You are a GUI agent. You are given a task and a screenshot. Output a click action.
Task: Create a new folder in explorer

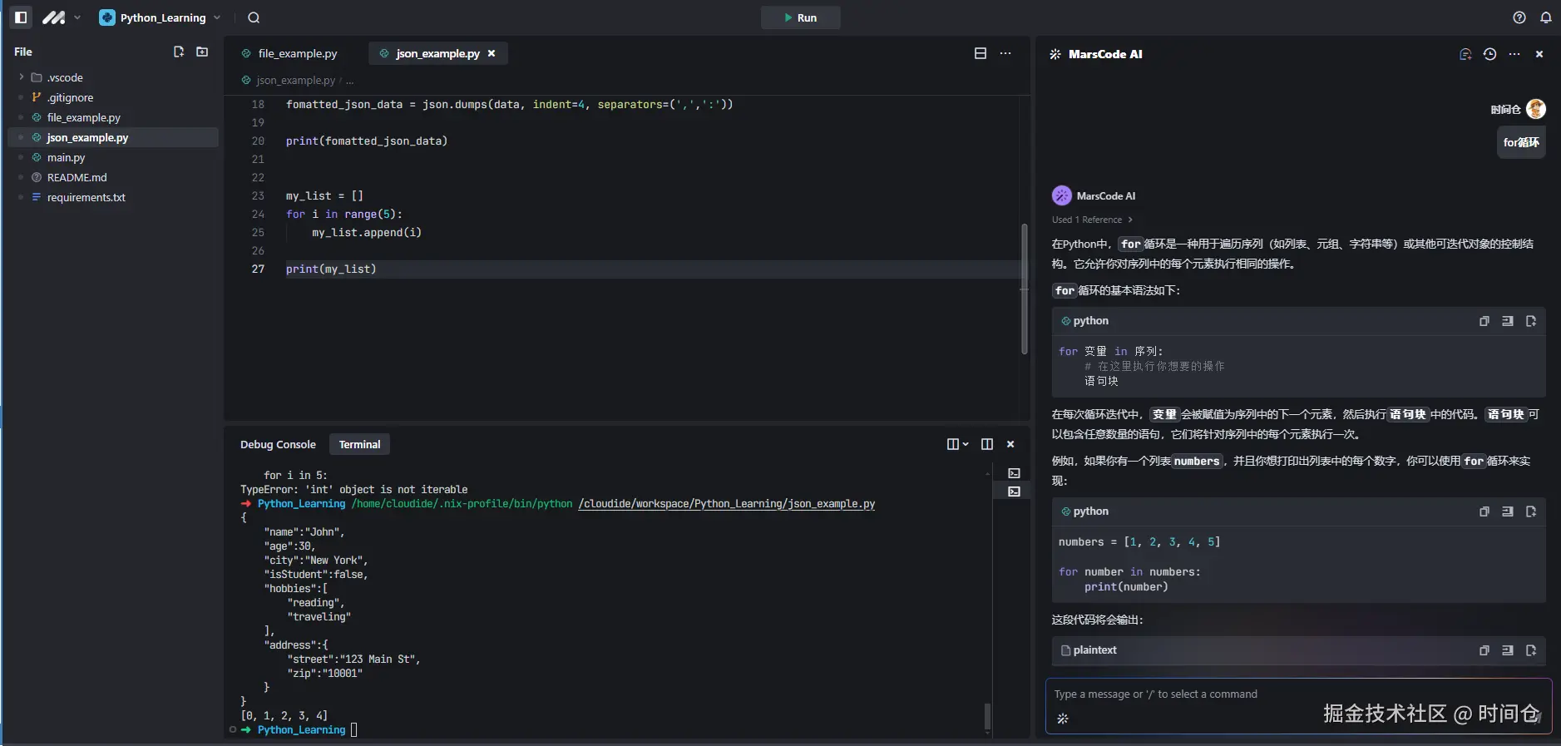[202, 52]
